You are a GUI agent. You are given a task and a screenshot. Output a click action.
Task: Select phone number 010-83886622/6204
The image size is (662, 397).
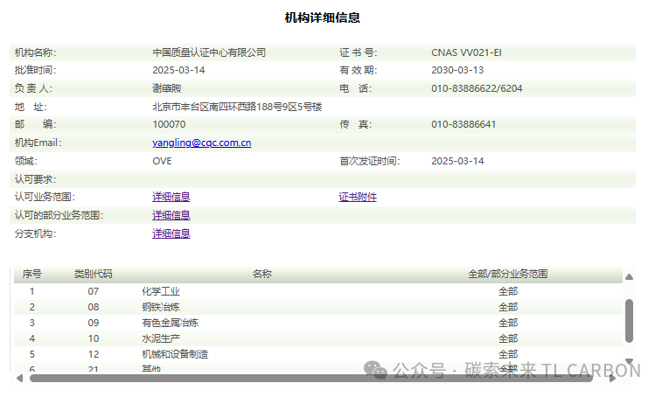coord(477,88)
